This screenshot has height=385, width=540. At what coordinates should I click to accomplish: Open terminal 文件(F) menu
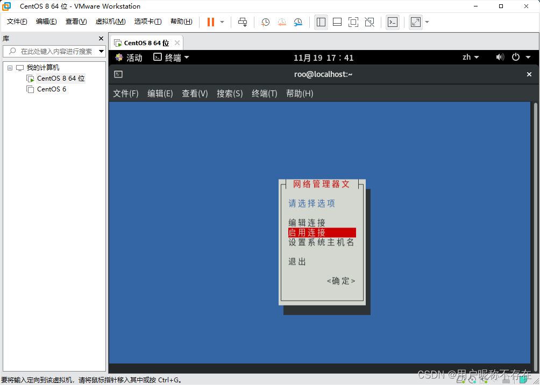click(126, 94)
